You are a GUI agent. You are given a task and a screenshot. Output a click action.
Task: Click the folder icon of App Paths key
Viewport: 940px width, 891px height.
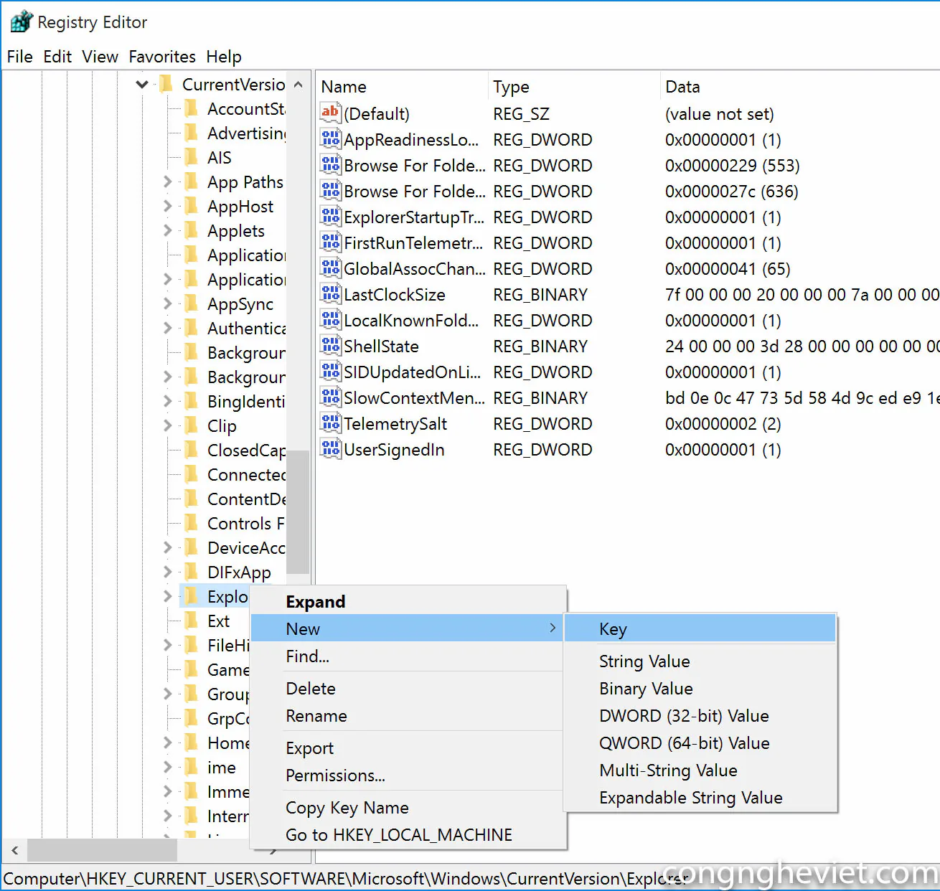coord(191,181)
